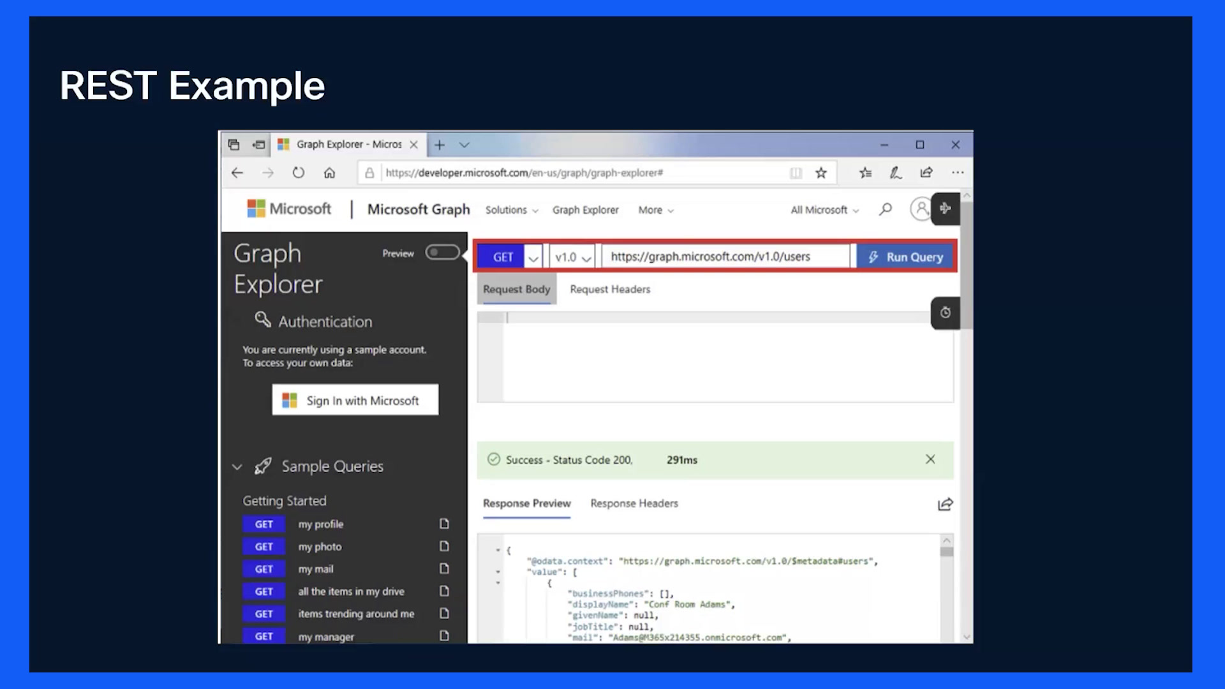Click the account profile avatar icon

pyautogui.click(x=921, y=209)
